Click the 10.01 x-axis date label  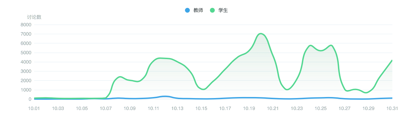(x=34, y=108)
